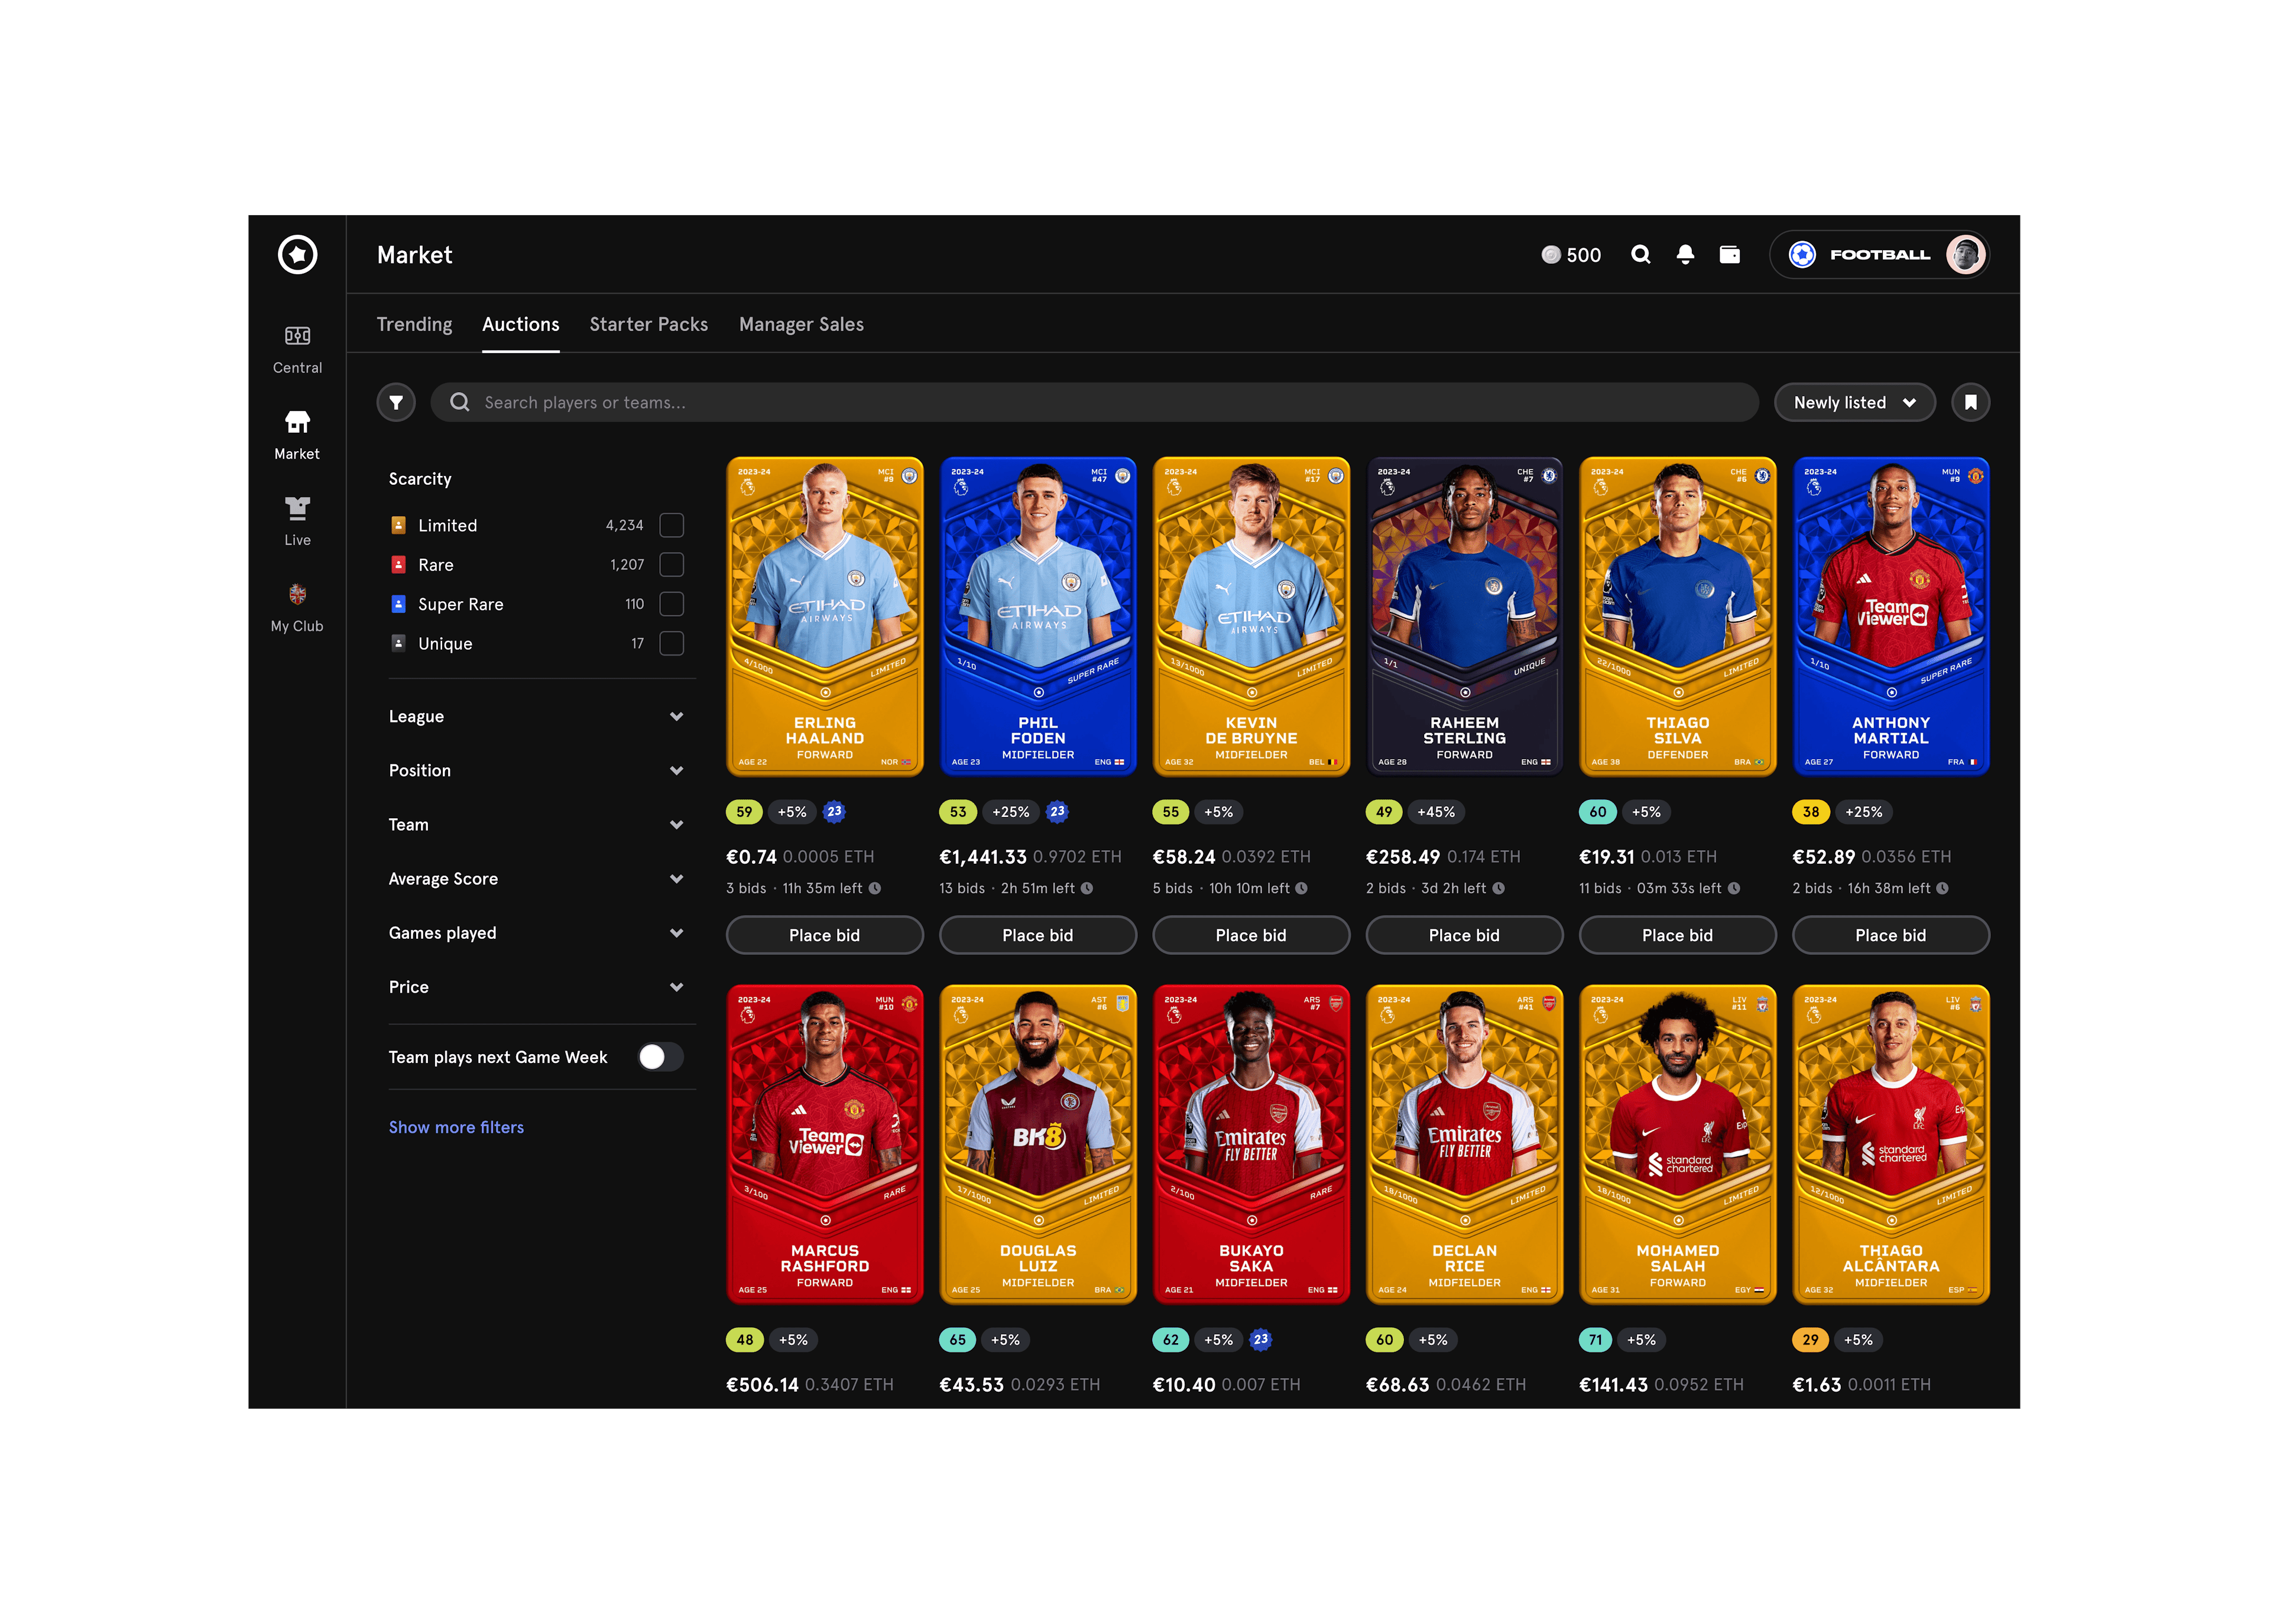Click Show more filters link

tap(456, 1128)
